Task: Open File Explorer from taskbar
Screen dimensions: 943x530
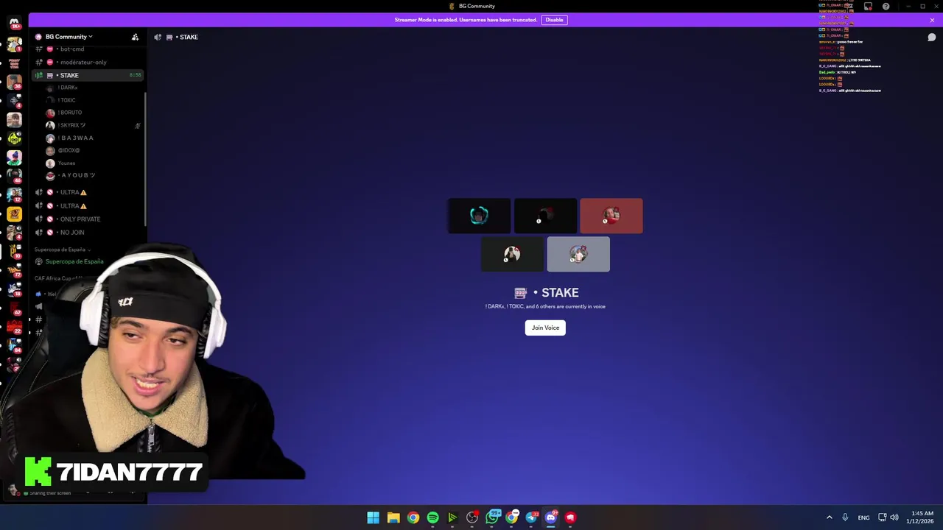Action: [393, 517]
